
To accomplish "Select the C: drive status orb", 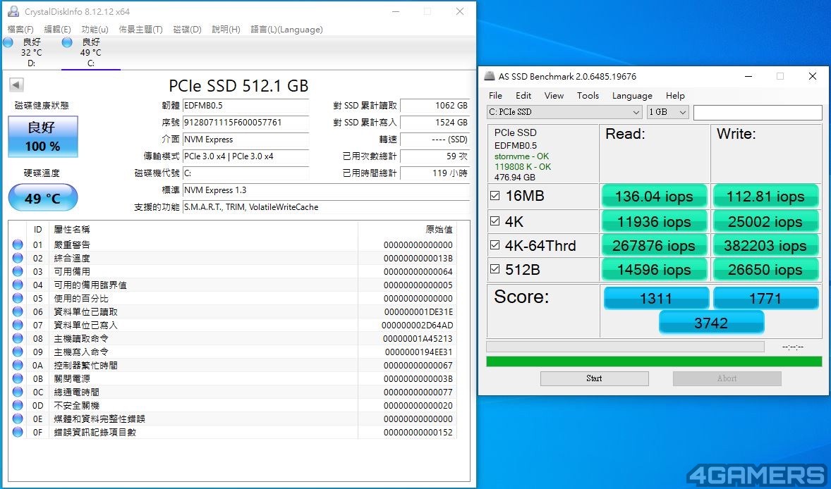I will 67,42.
